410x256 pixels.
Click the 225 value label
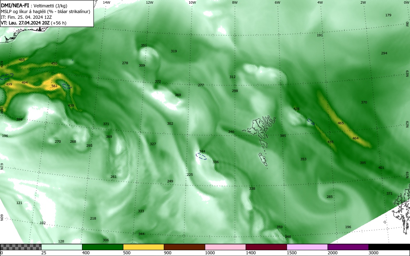pyautogui.click(x=189, y=174)
